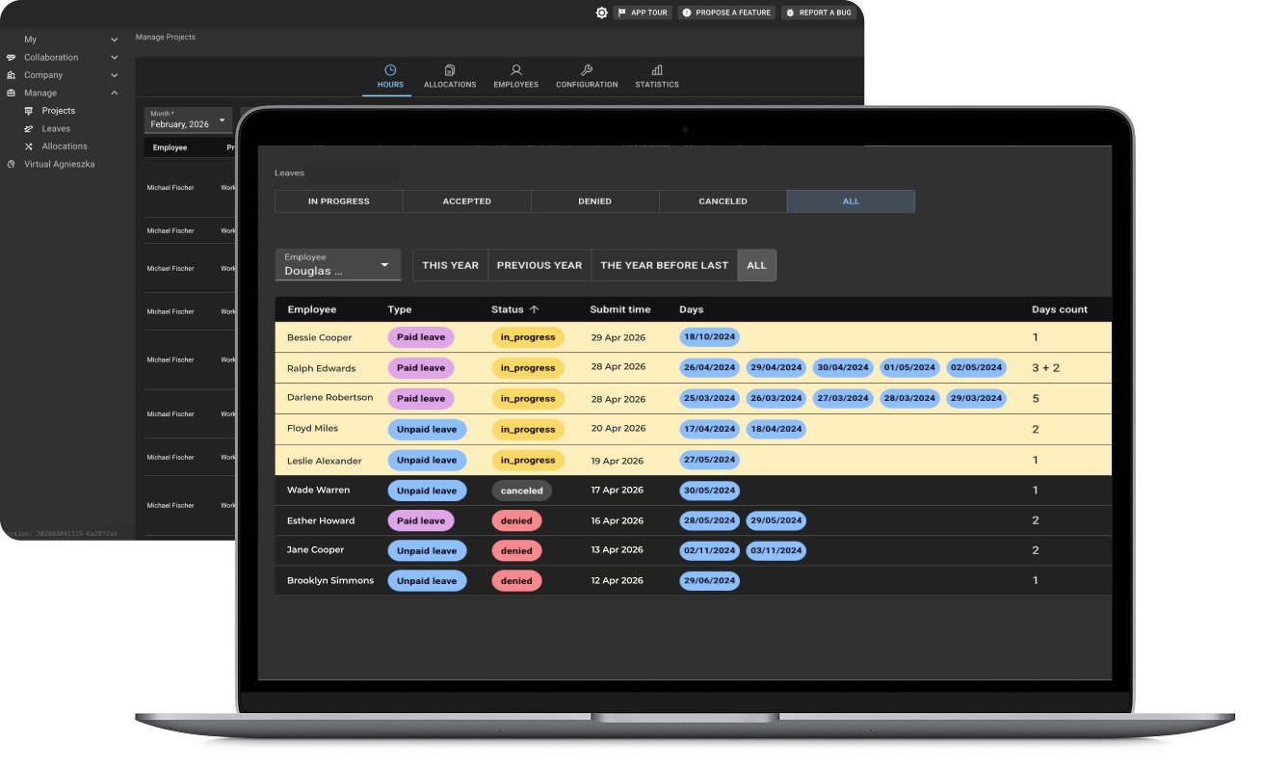The image size is (1262, 771).
Task: Filter leaves to THIS YEAR
Action: point(450,265)
